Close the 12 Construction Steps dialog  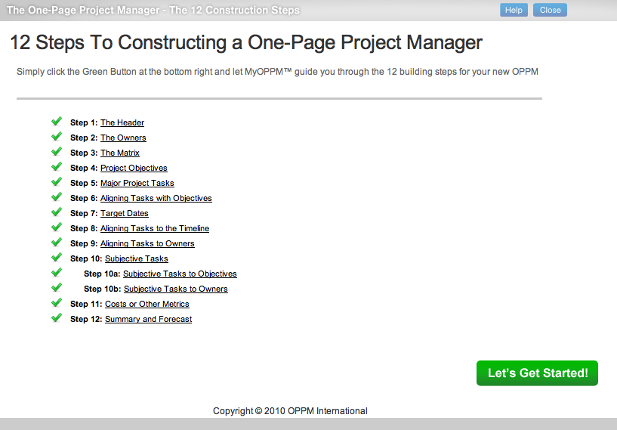click(x=550, y=10)
